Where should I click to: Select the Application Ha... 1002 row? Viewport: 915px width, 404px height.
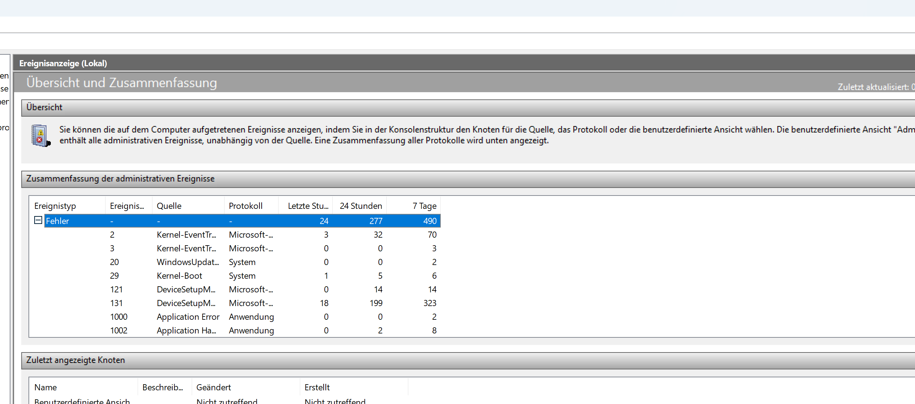186,331
